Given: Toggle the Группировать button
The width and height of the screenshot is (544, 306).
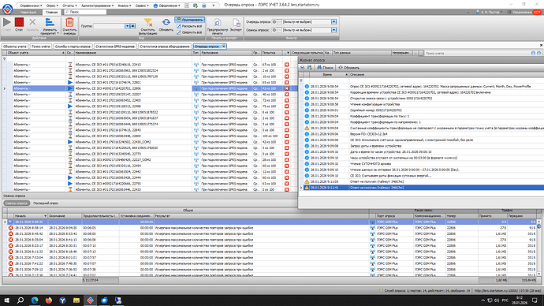Looking at the screenshot, I should [190, 20].
